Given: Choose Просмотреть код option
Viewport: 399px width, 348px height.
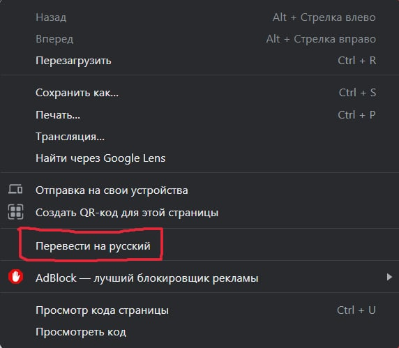Looking at the screenshot, I should click(x=200, y=332).
